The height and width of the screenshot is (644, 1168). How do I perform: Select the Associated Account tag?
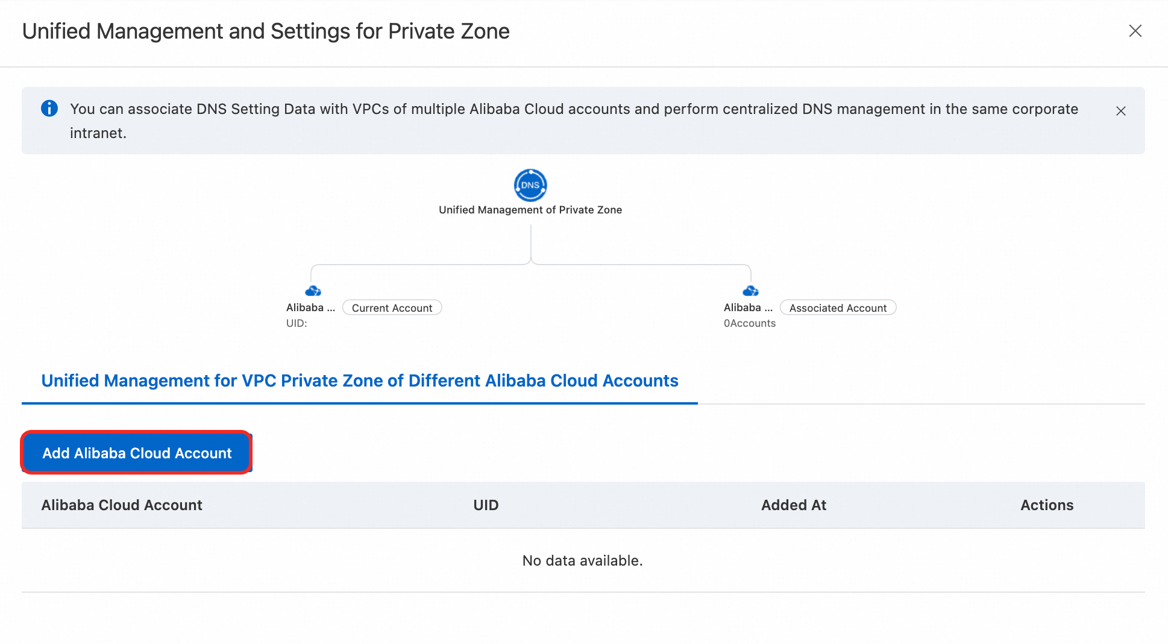[x=838, y=308]
